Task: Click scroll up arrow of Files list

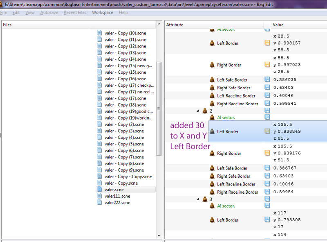Action: coord(159,24)
